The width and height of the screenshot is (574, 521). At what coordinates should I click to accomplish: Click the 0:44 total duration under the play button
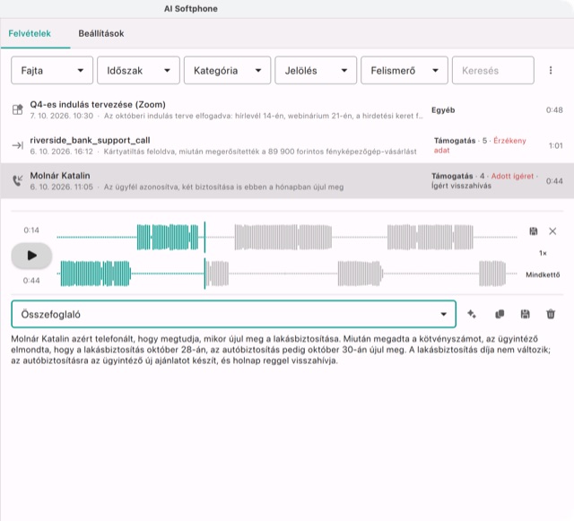pos(31,281)
